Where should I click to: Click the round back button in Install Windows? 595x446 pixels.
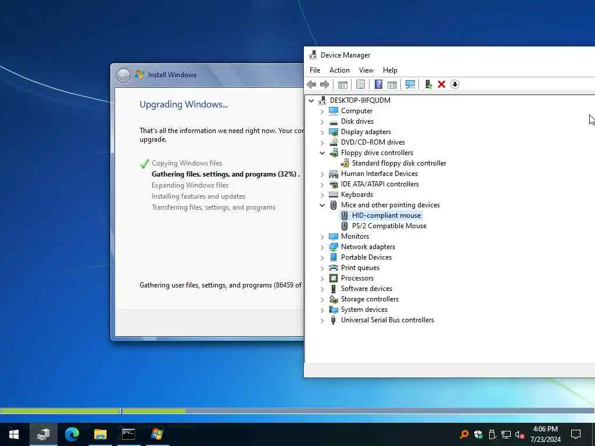pos(123,75)
